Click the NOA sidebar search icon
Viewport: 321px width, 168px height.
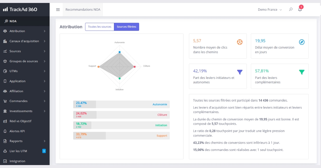pos(6,21)
